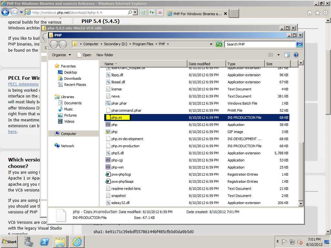331x248 pixels.
Task: Go back in Internet Explorer
Action: pyautogui.click(x=5, y=12)
